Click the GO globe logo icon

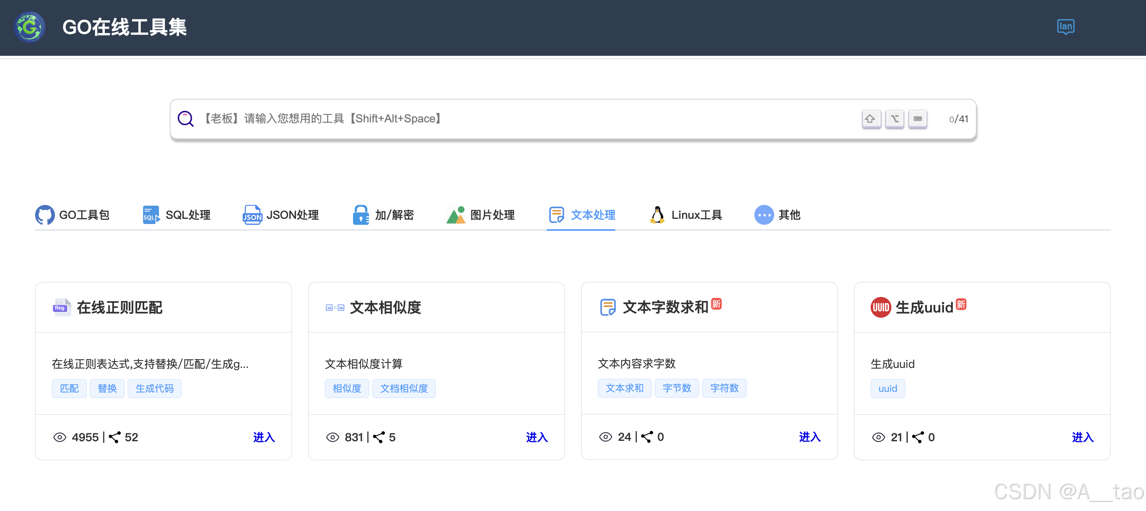(29, 27)
